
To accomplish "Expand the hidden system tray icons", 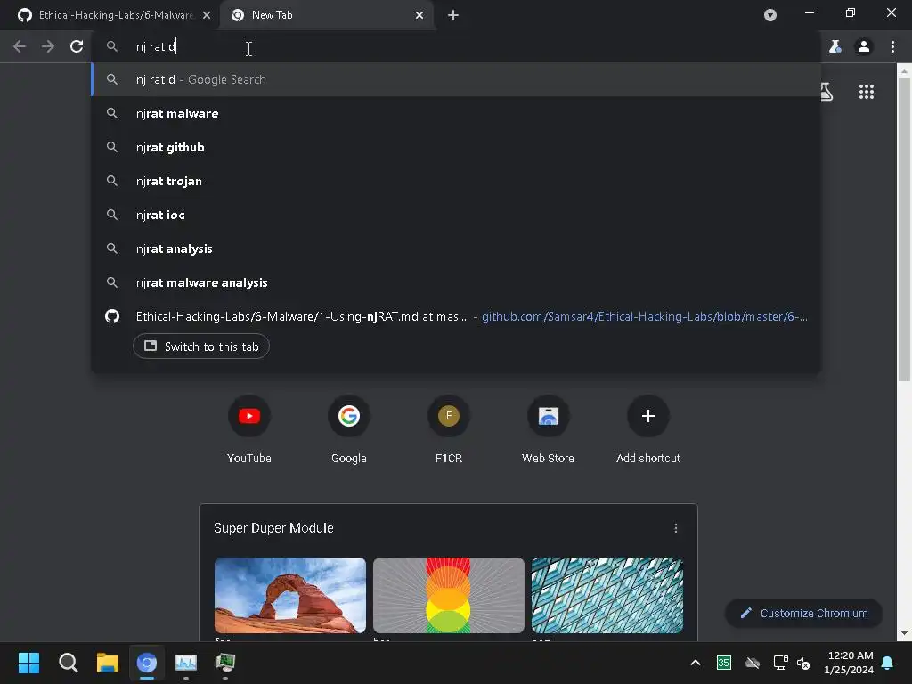I will pos(695,663).
